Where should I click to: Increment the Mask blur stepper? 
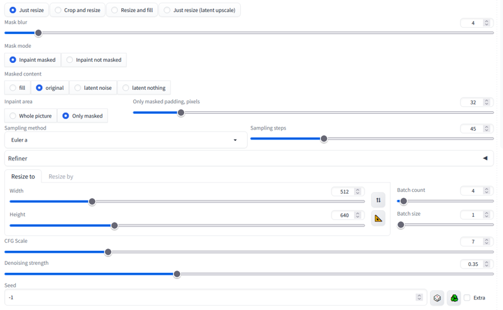[487, 21]
